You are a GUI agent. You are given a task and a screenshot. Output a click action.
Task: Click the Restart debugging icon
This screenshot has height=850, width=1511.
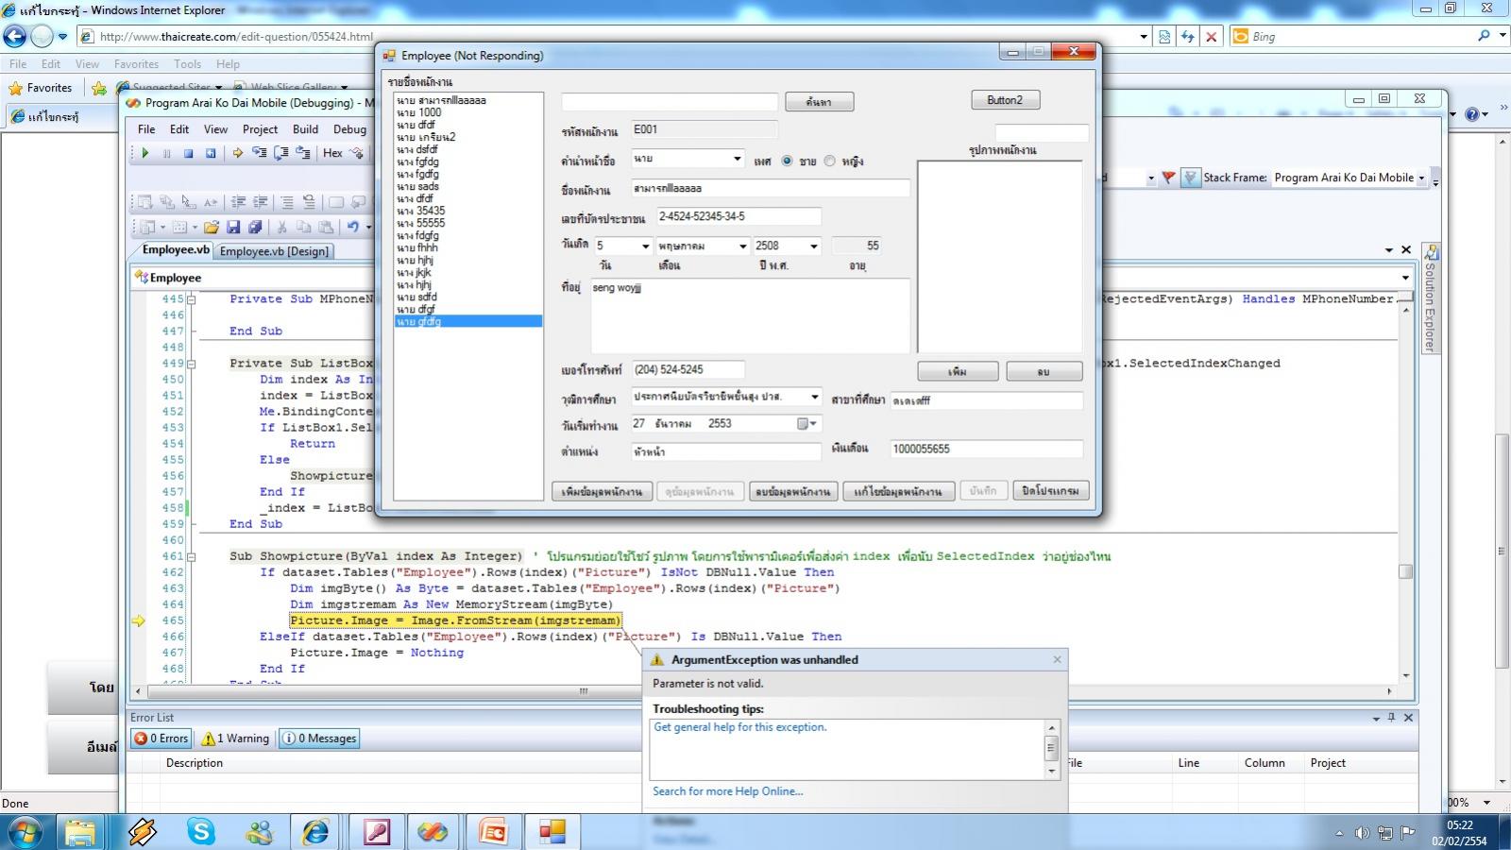click(x=210, y=153)
